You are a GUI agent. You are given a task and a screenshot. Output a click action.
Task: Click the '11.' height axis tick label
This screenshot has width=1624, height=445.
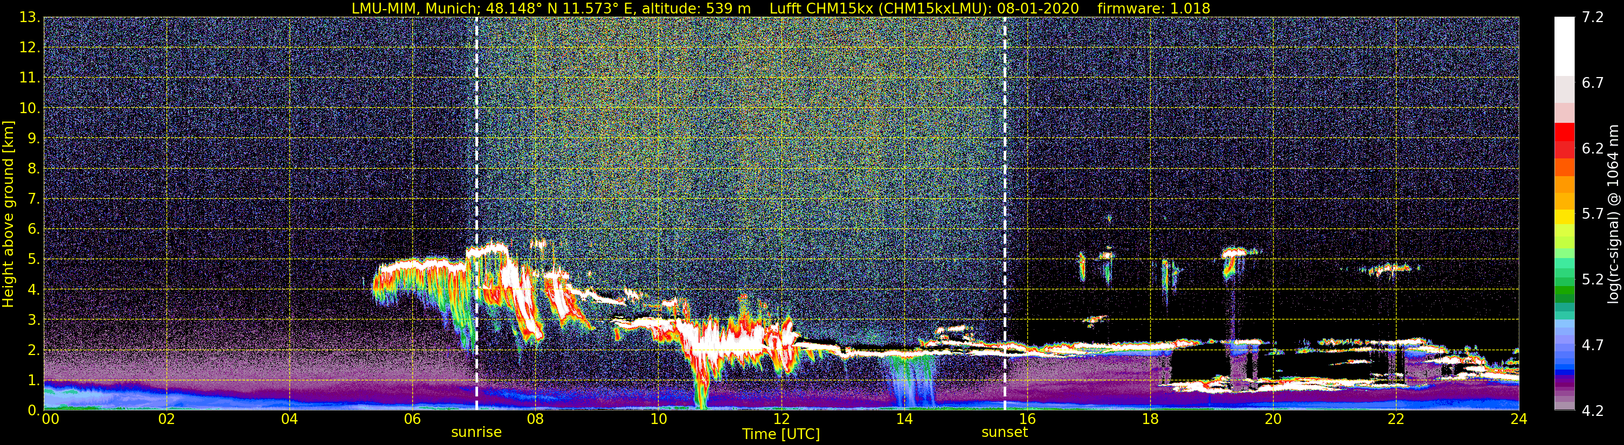[30, 78]
